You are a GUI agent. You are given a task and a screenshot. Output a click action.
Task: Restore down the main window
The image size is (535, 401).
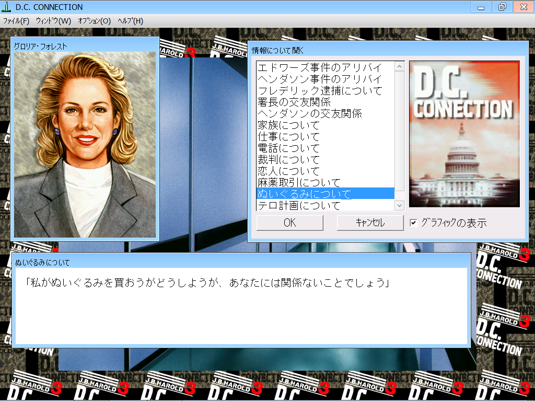click(x=502, y=7)
